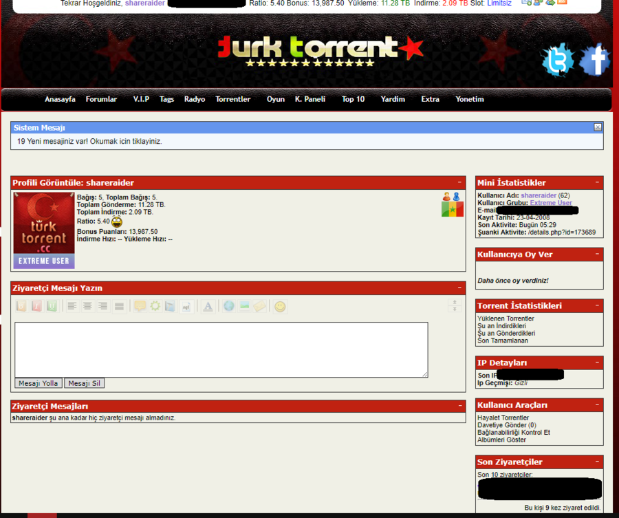
Task: Click the turktorrent Extreme User avatar
Action: 44,230
